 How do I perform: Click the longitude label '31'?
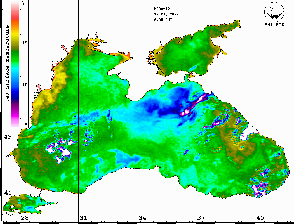pos(83,218)
